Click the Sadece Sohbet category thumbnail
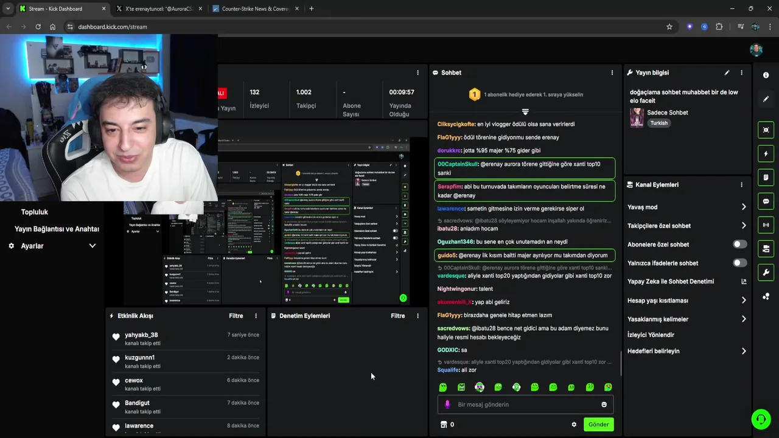Screen dimensions: 779x438 [x=637, y=117]
